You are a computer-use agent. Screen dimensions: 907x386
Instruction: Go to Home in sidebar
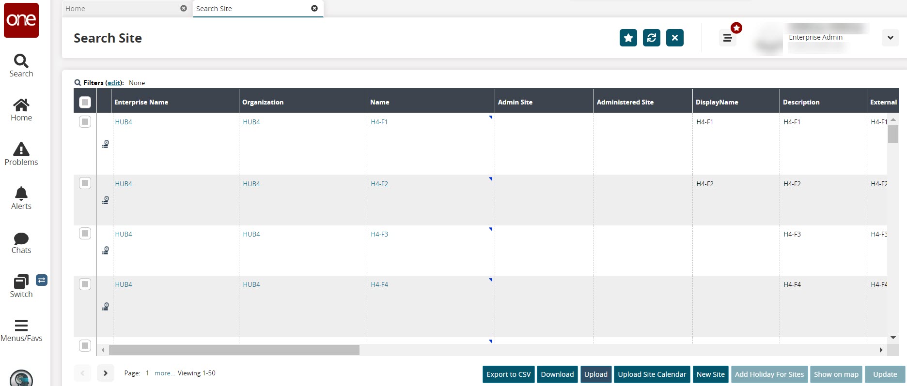[21, 110]
